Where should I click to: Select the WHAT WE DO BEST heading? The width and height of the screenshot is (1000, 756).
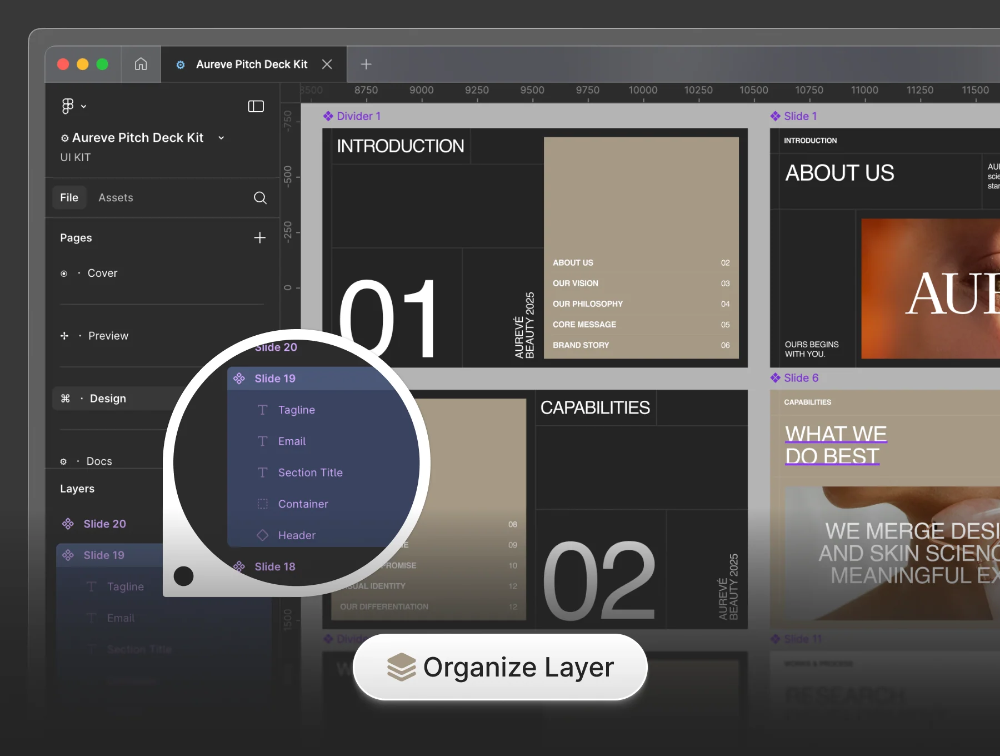click(x=836, y=445)
